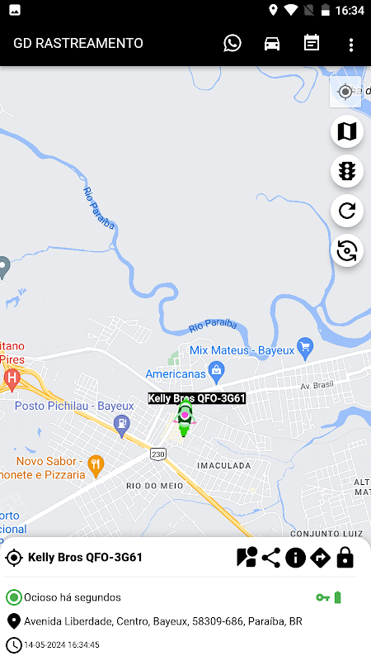Open the calendar reports icon in header
The image size is (371, 661).
click(312, 43)
